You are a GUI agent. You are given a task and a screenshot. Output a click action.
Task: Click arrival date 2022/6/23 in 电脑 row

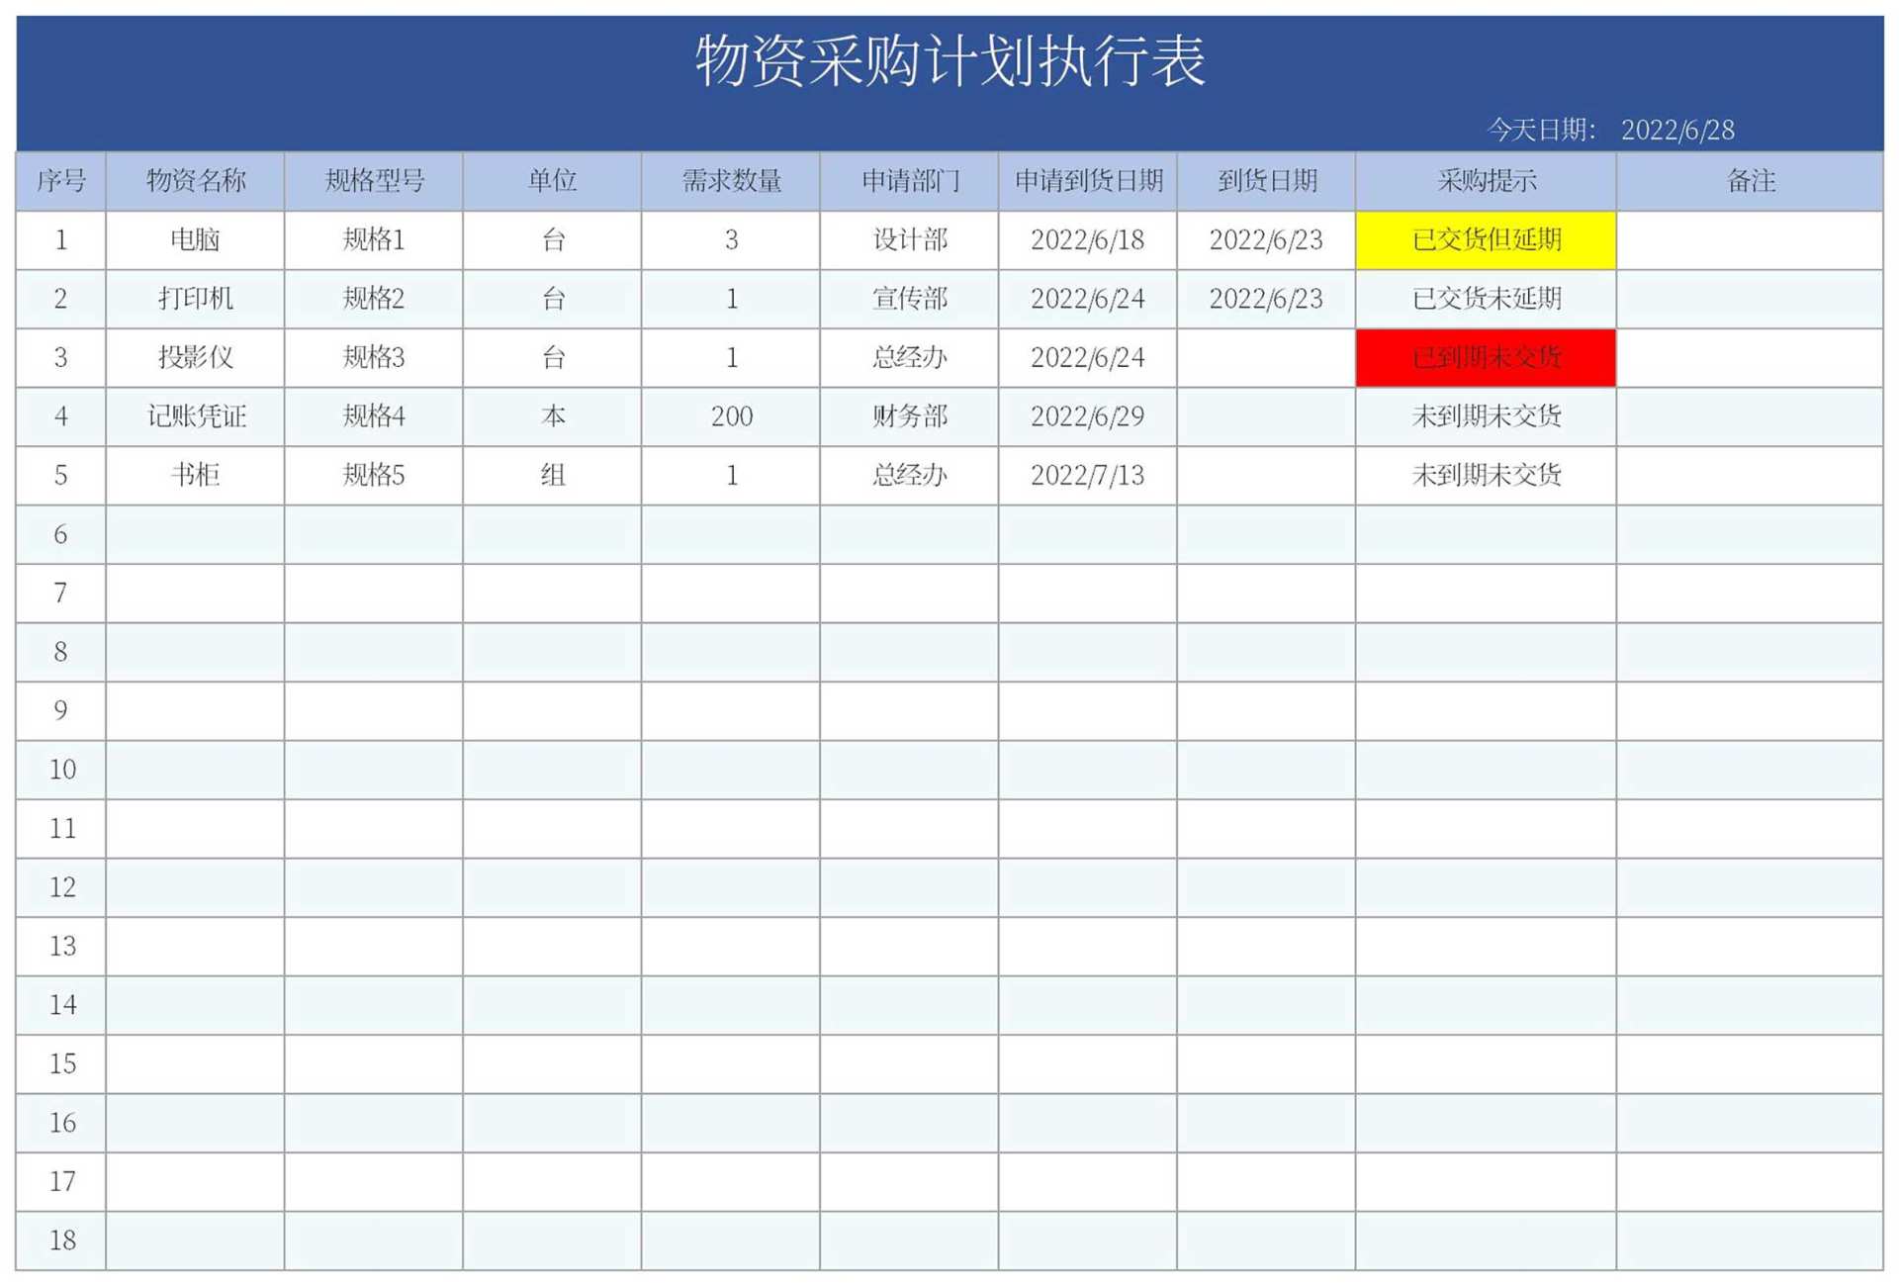tap(1267, 240)
